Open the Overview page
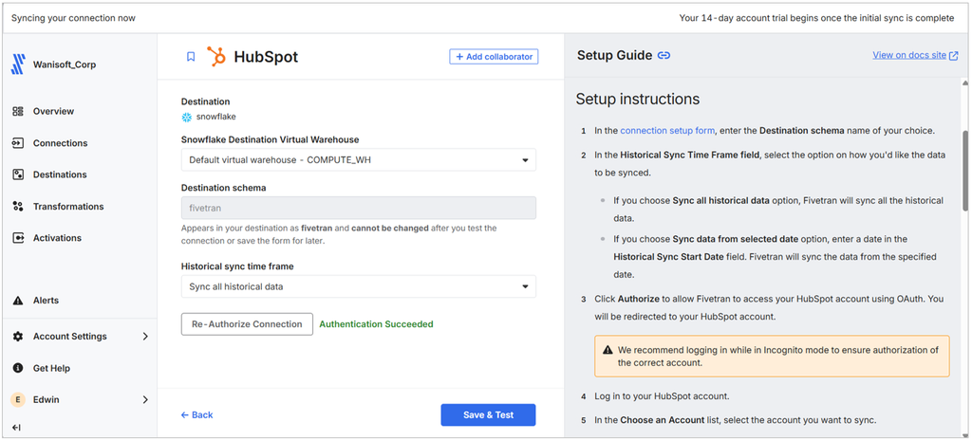The height and width of the screenshot is (440, 972). tap(53, 112)
